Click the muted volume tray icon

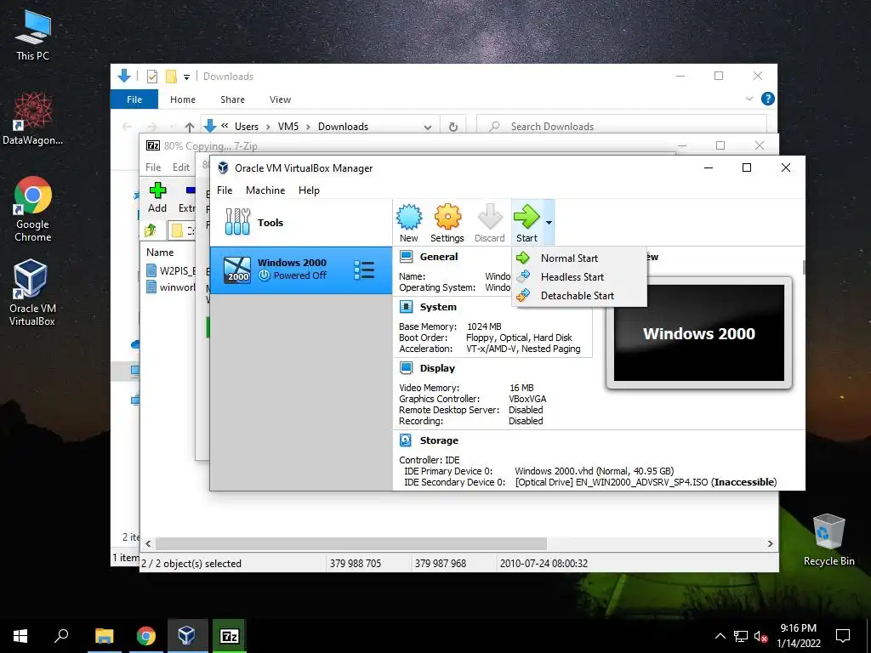(x=760, y=636)
